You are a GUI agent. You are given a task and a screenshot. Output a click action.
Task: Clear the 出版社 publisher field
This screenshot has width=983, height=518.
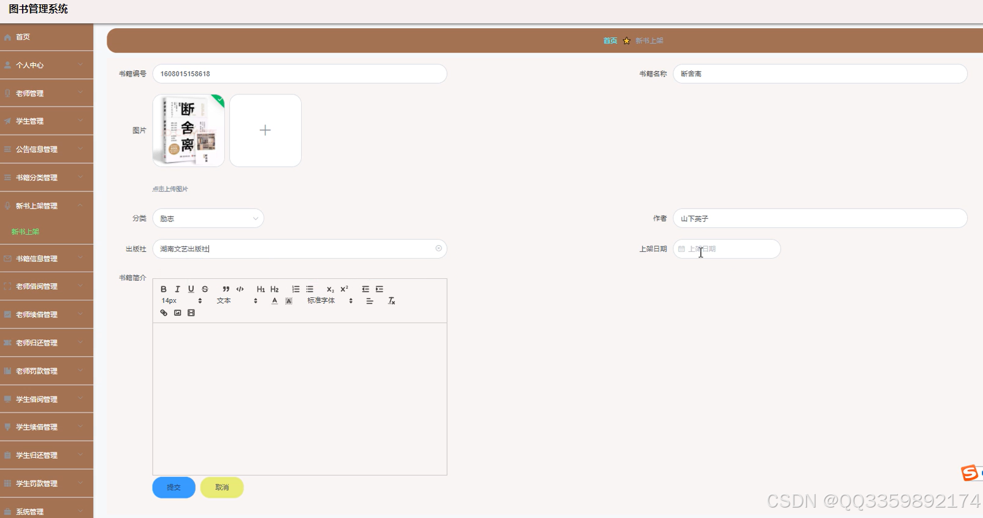pyautogui.click(x=438, y=248)
